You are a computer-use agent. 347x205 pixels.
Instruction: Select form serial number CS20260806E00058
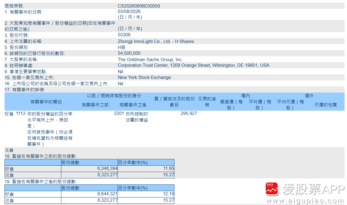(x=139, y=6)
